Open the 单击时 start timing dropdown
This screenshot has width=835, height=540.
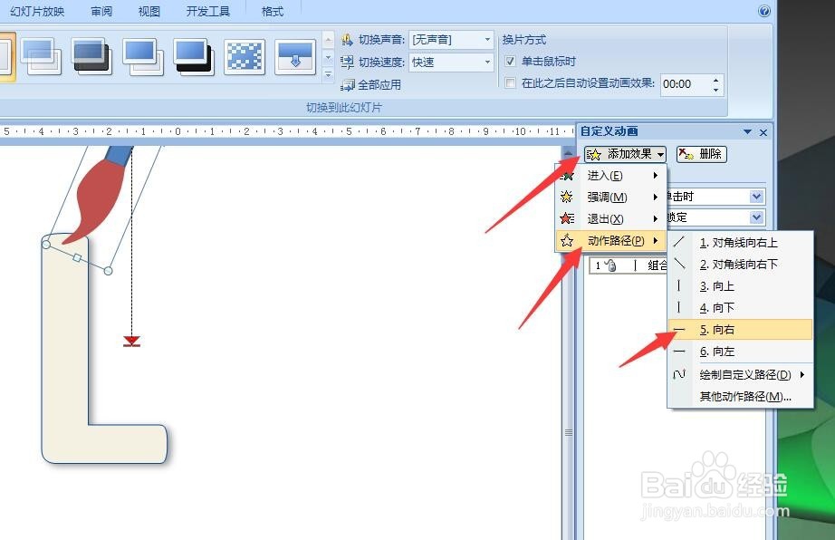click(x=757, y=196)
